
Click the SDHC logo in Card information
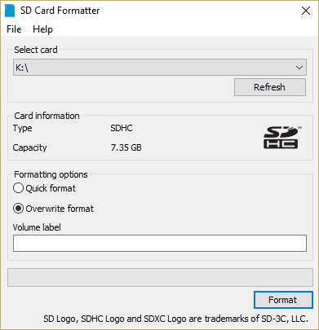pos(281,137)
